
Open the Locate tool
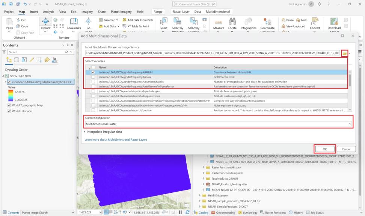click(x=232, y=24)
